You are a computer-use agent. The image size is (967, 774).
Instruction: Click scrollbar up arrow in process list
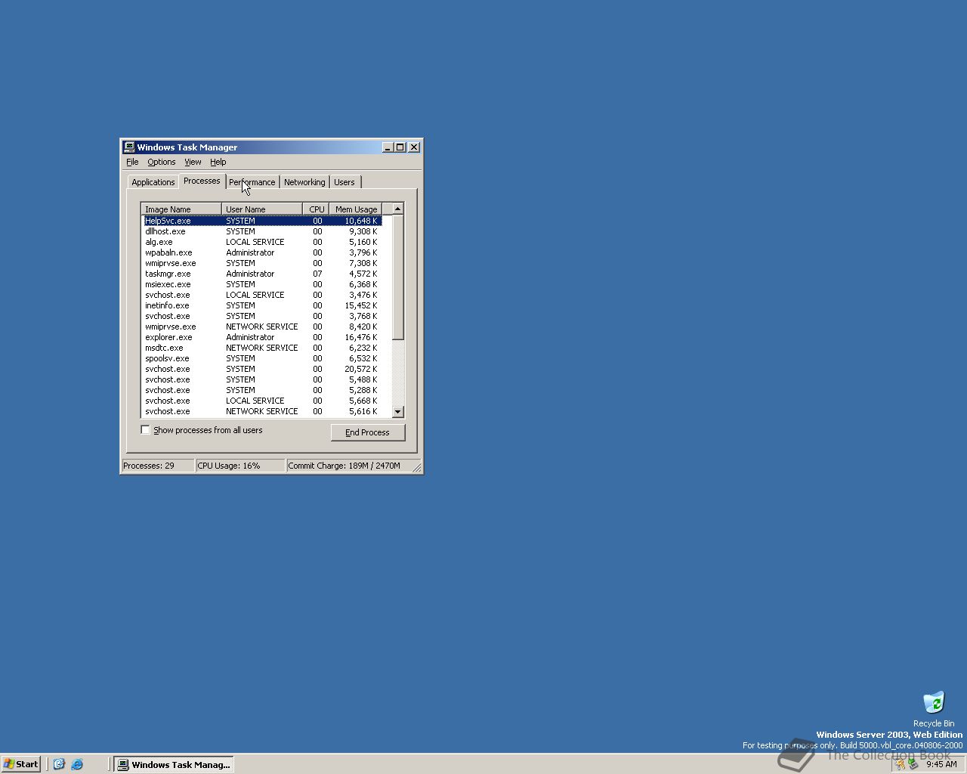(398, 209)
